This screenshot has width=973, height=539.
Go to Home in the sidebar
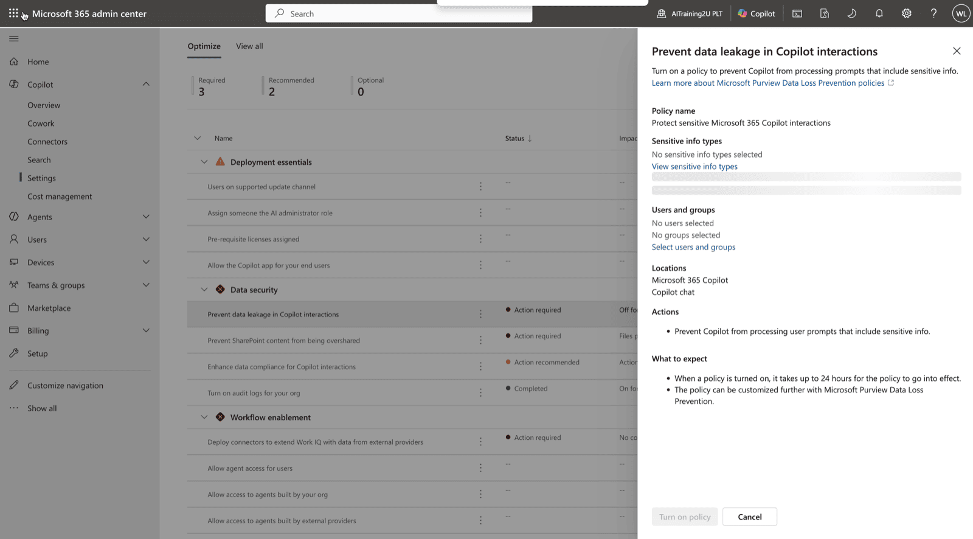click(38, 62)
